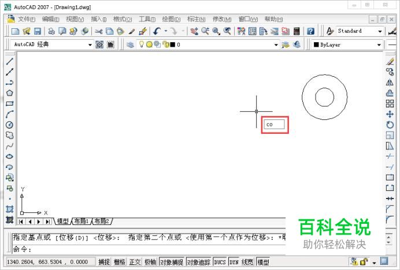
Task: Expand the layer 0 dropdown list
Action: pos(276,45)
